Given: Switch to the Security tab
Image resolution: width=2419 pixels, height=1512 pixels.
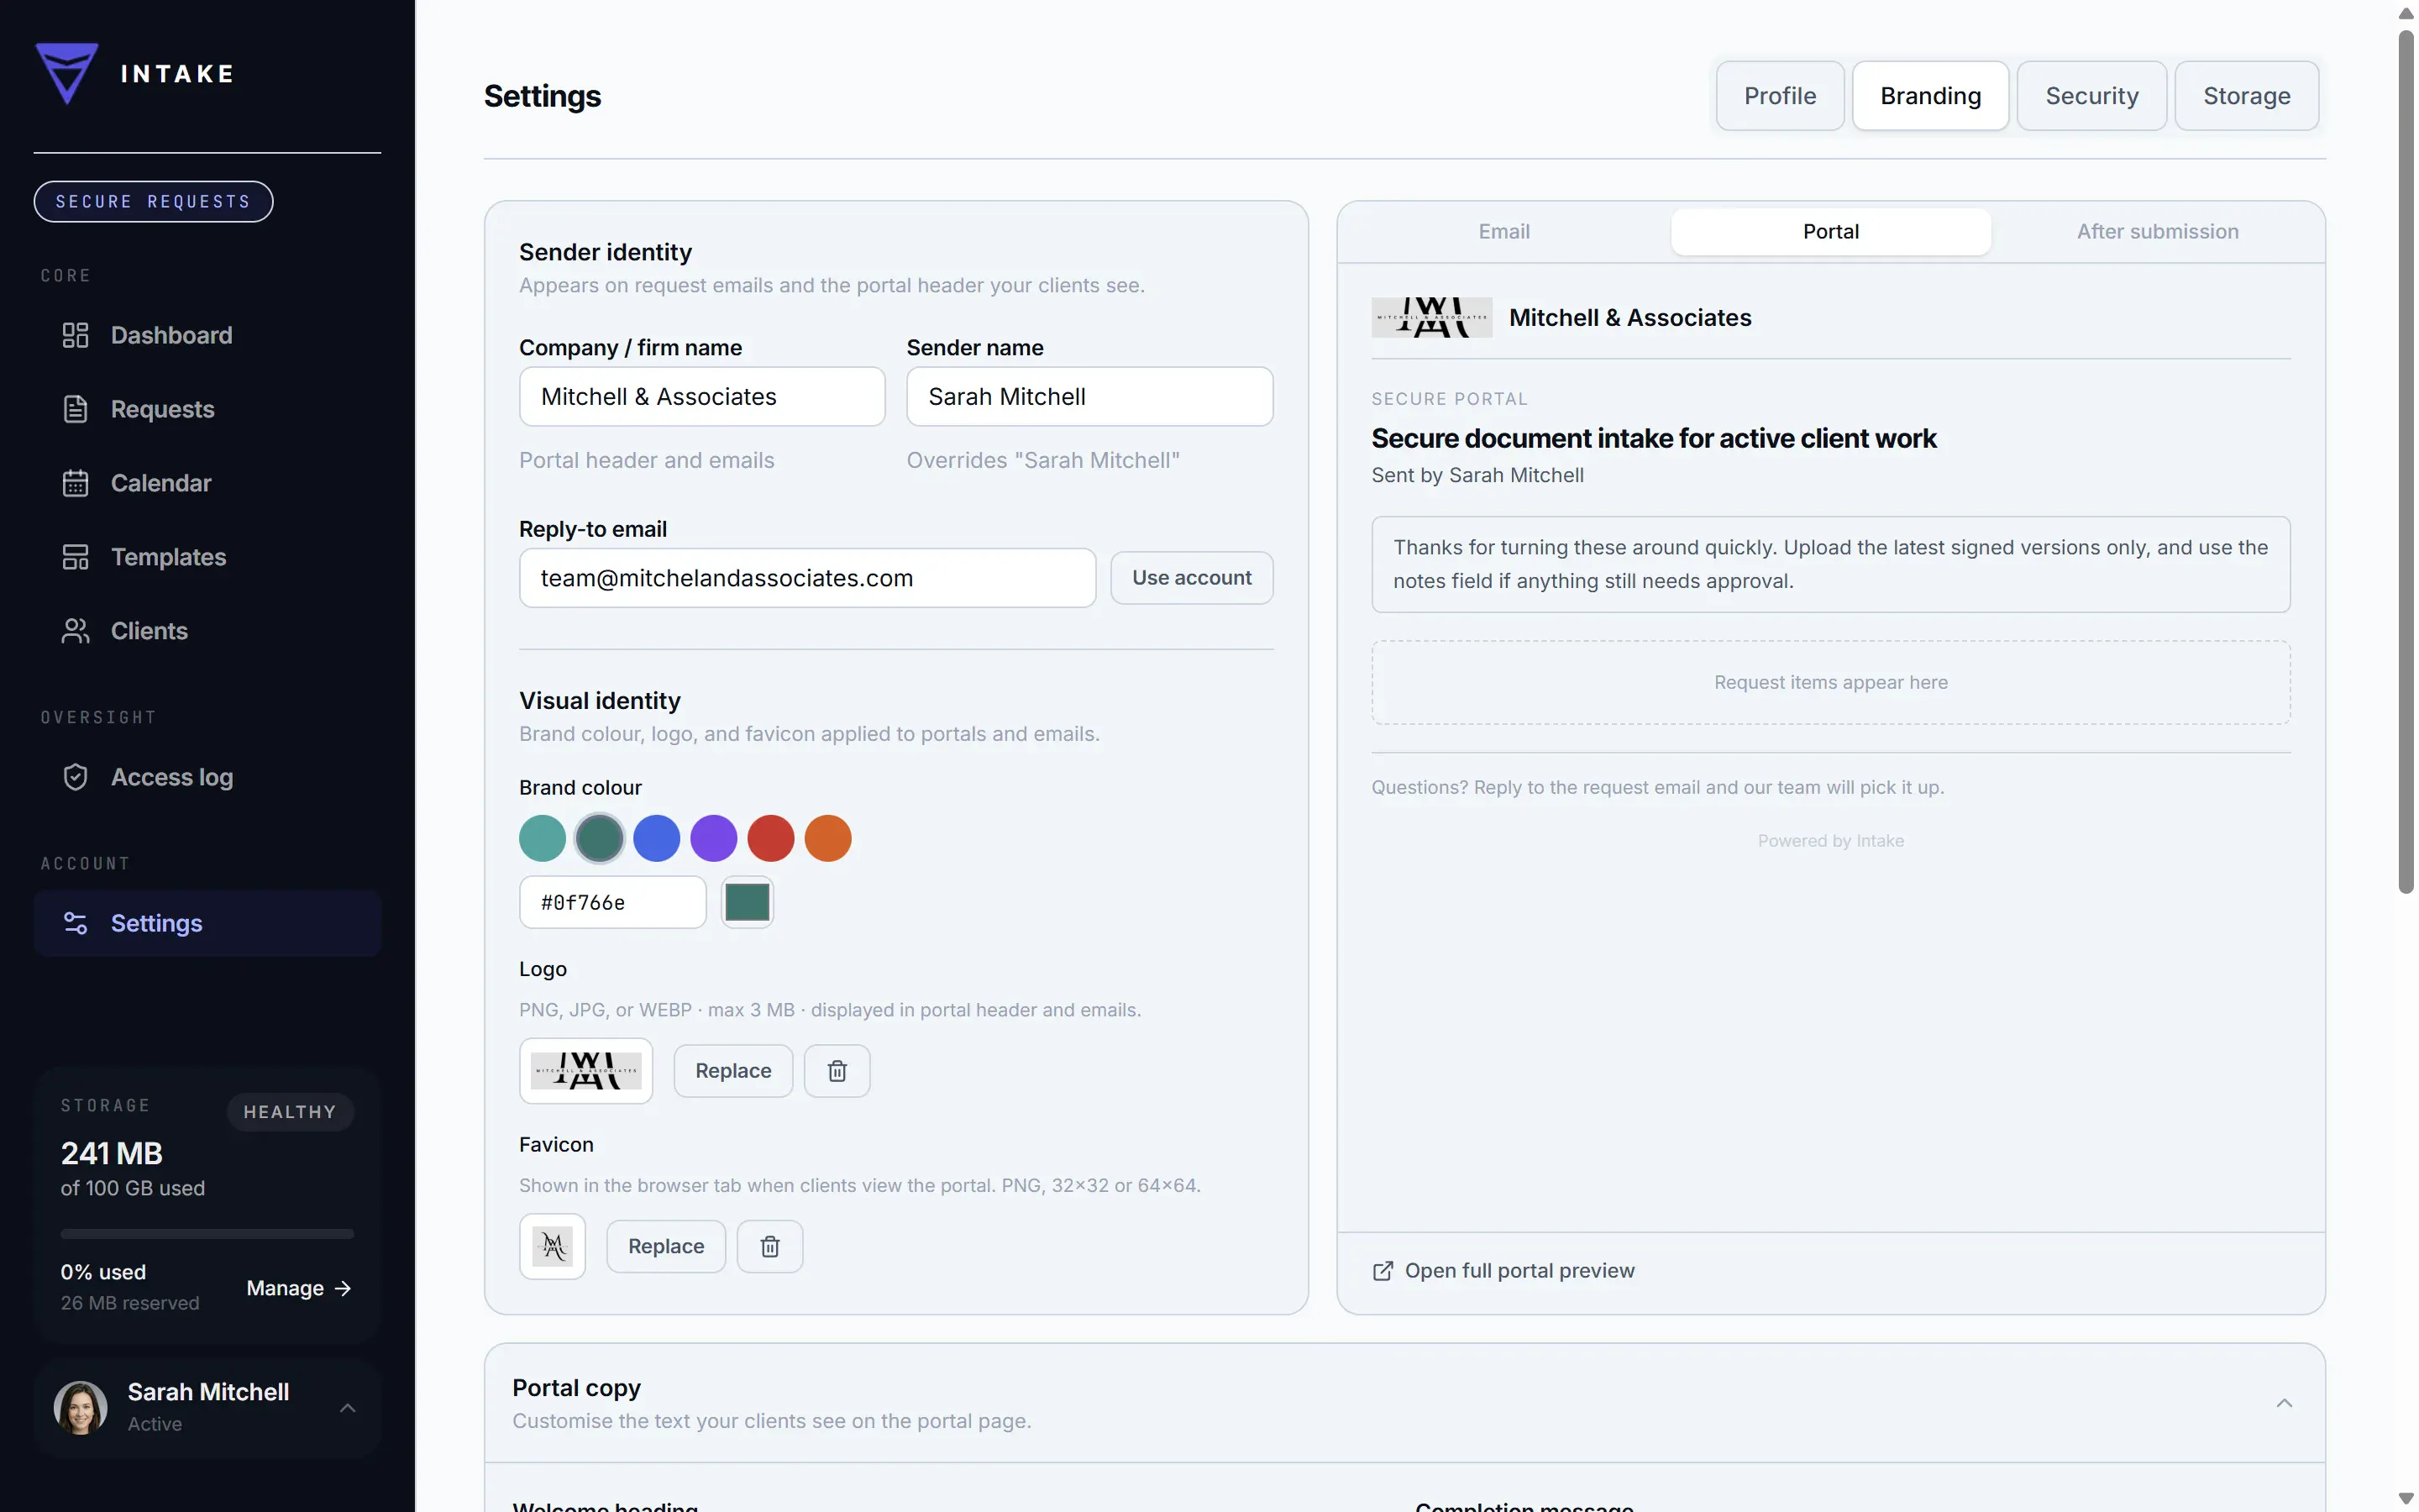Looking at the screenshot, I should point(2091,96).
